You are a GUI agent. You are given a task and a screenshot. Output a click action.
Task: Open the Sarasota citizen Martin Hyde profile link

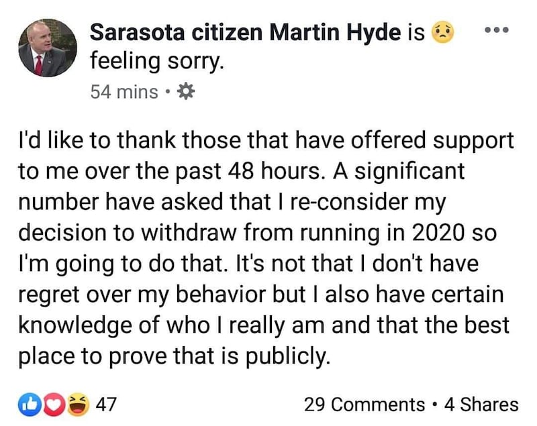click(246, 32)
